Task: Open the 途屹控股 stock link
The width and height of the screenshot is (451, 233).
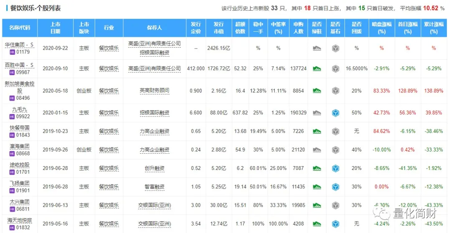Action: pyautogui.click(x=20, y=165)
